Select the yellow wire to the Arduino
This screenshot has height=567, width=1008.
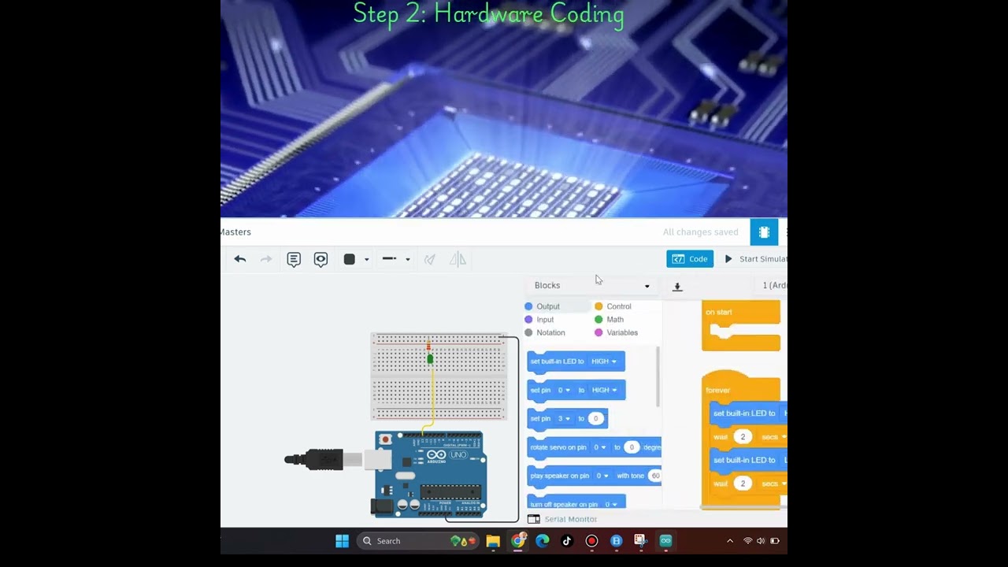click(432, 398)
